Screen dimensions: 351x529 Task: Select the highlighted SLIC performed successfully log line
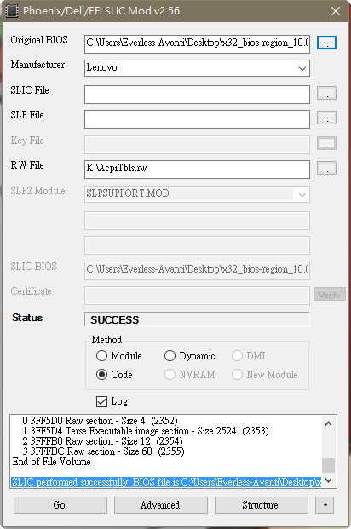tap(166, 482)
